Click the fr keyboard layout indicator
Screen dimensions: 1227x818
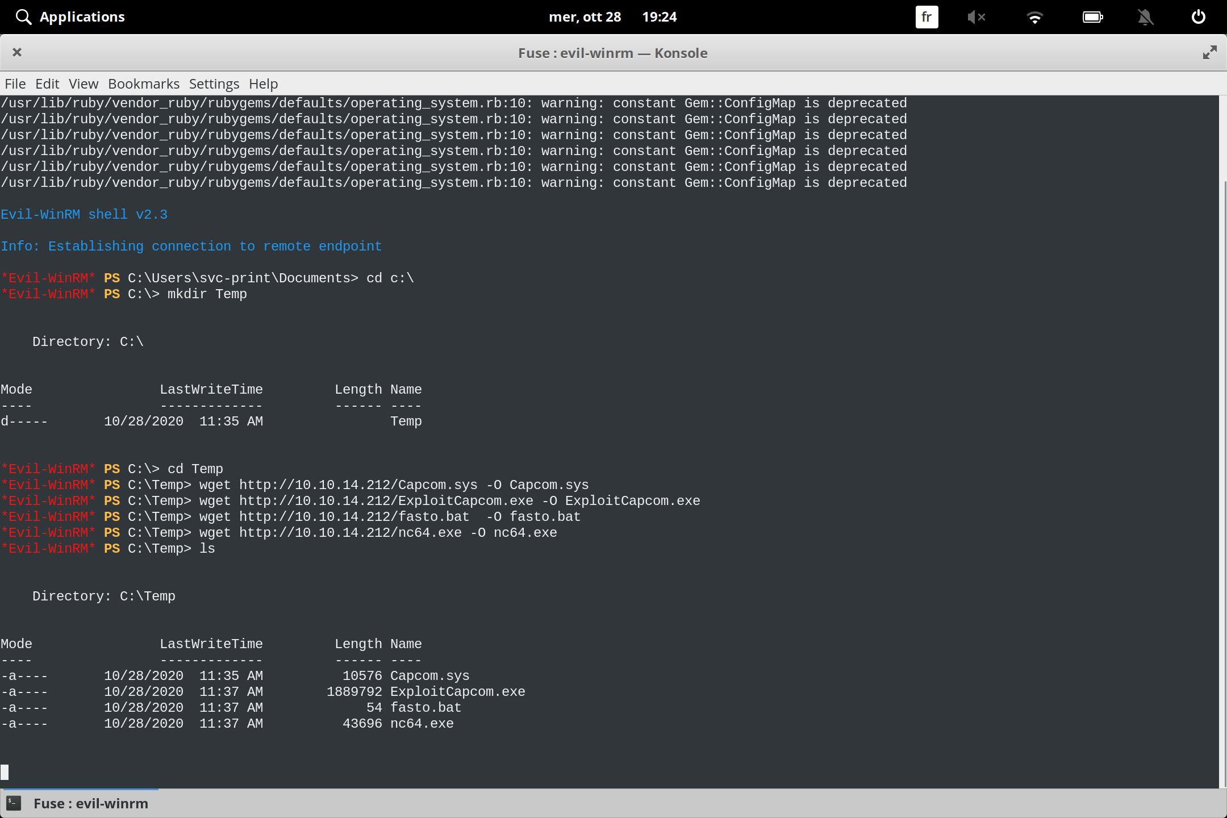pyautogui.click(x=926, y=16)
